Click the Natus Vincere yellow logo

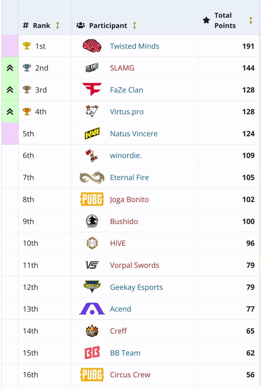click(x=92, y=133)
